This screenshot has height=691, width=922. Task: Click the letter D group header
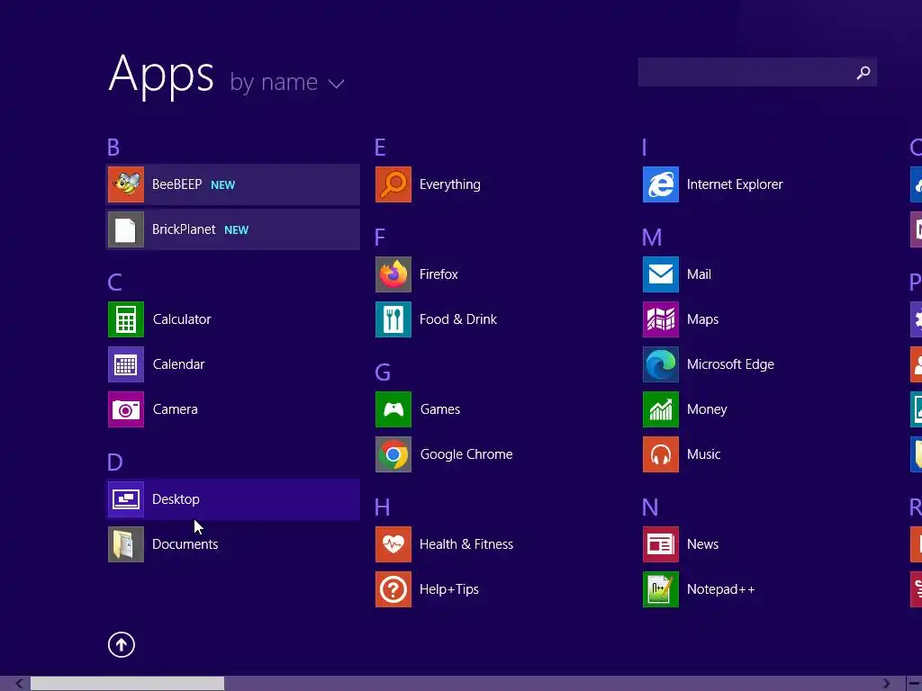point(114,462)
